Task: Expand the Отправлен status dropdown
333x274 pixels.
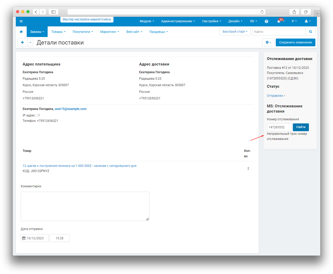Action: [276, 96]
